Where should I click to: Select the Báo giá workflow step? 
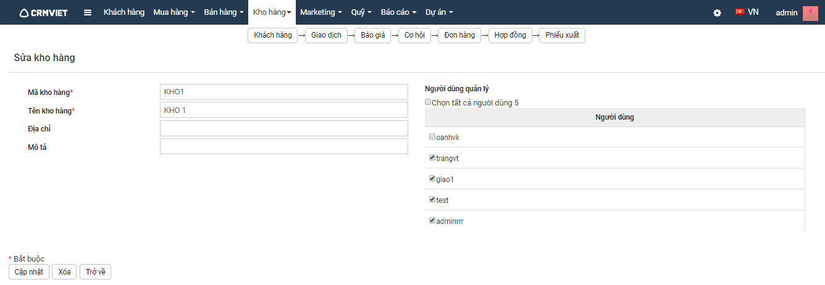point(373,35)
